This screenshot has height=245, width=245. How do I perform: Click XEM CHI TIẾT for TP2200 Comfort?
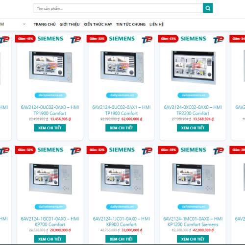[x=193, y=128]
